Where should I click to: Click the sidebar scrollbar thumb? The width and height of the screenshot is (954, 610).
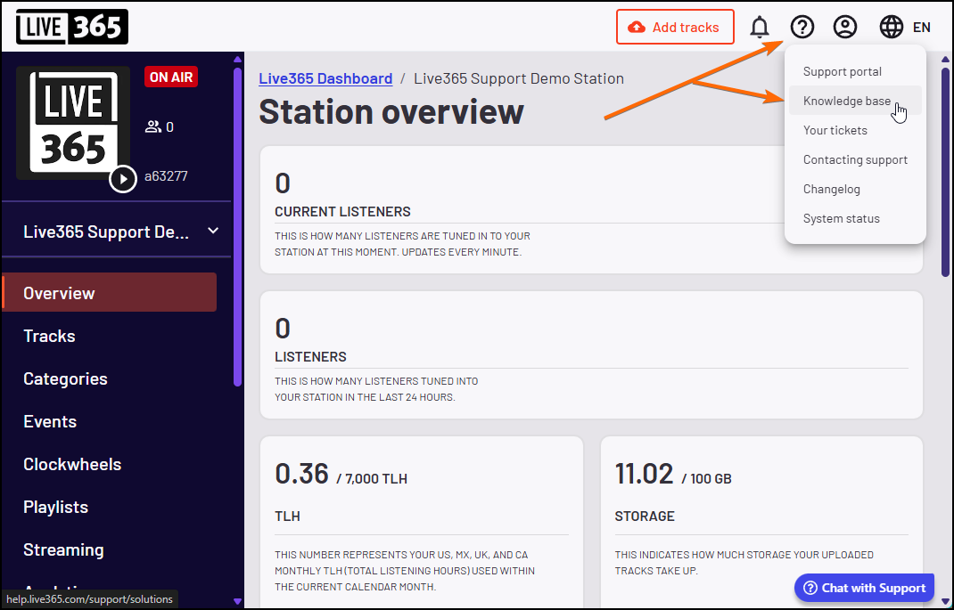(237, 224)
